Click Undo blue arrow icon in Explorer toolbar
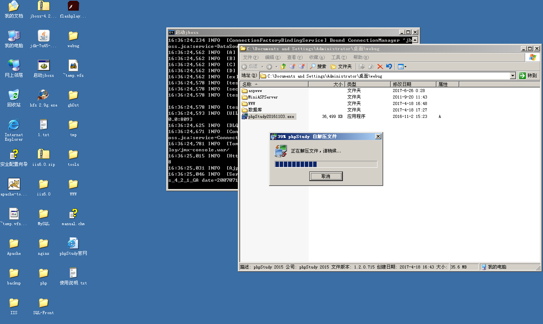Image resolution: width=543 pixels, height=324 pixels. 389,67
